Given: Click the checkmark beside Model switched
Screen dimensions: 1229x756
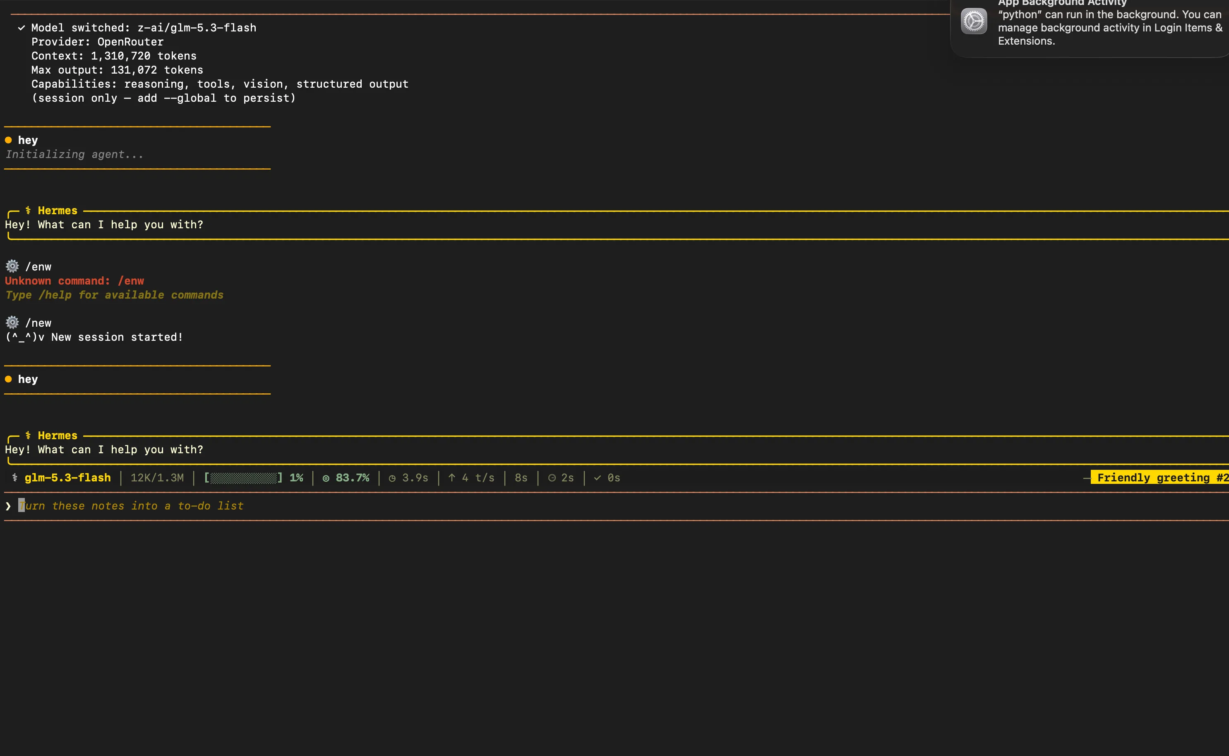Looking at the screenshot, I should tap(22, 28).
